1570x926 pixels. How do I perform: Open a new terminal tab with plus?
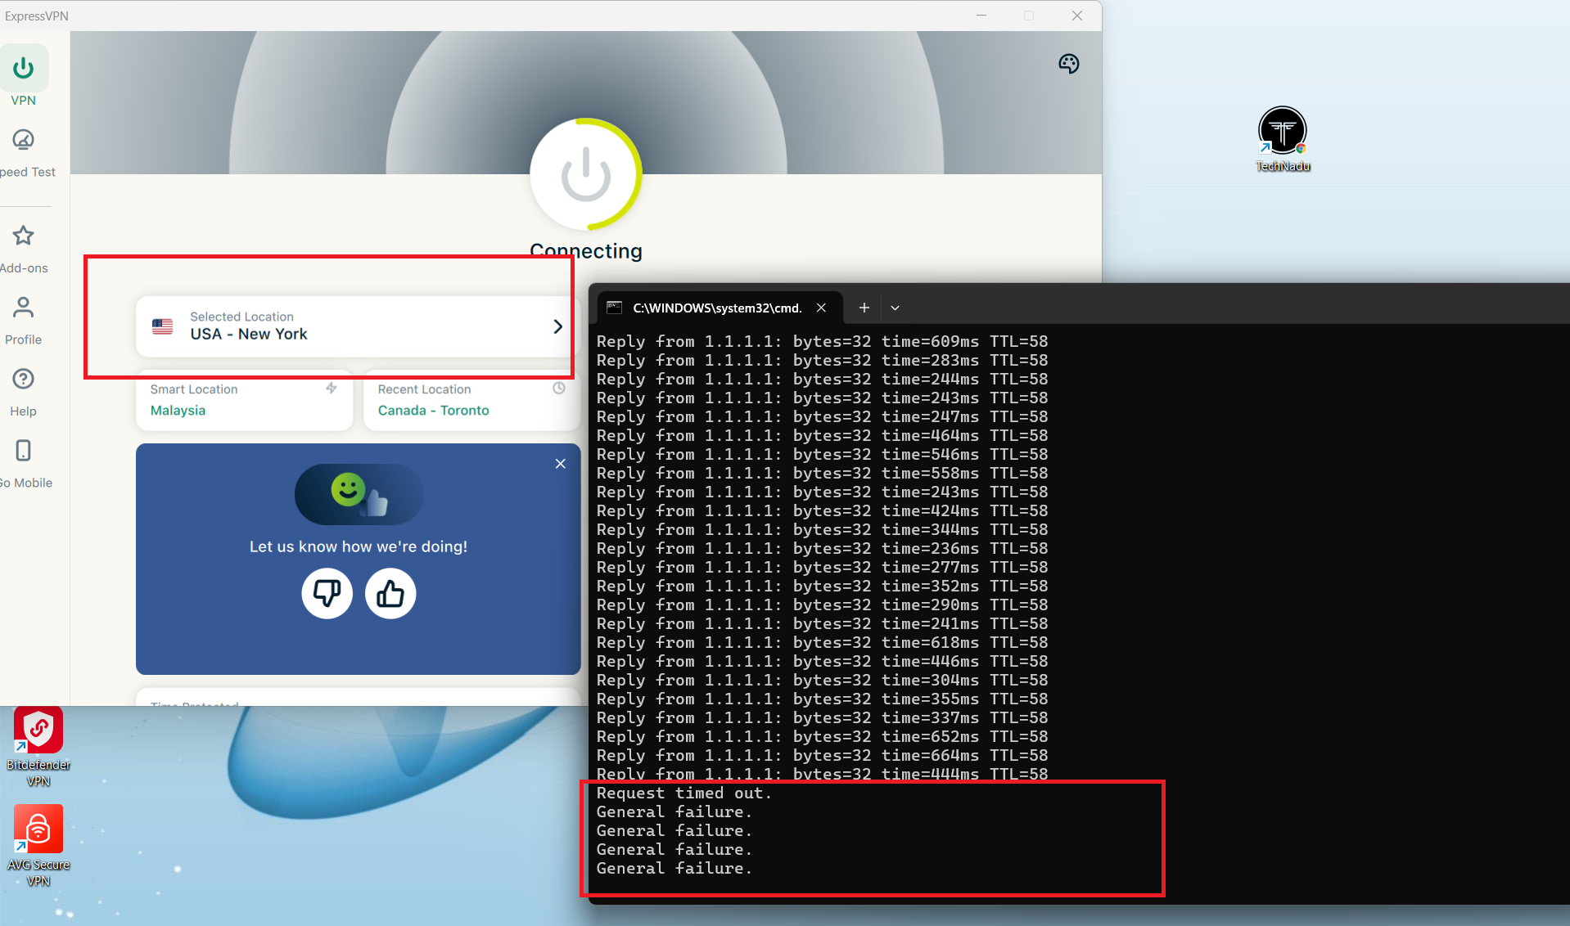tap(864, 308)
